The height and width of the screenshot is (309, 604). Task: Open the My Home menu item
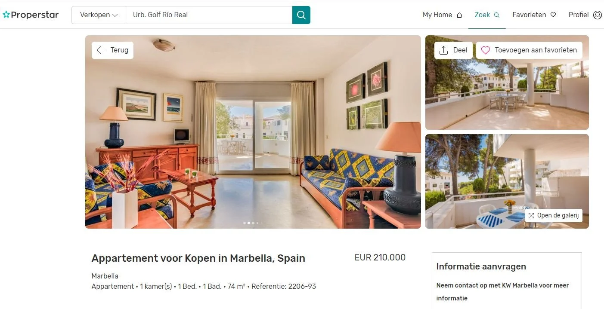point(442,15)
